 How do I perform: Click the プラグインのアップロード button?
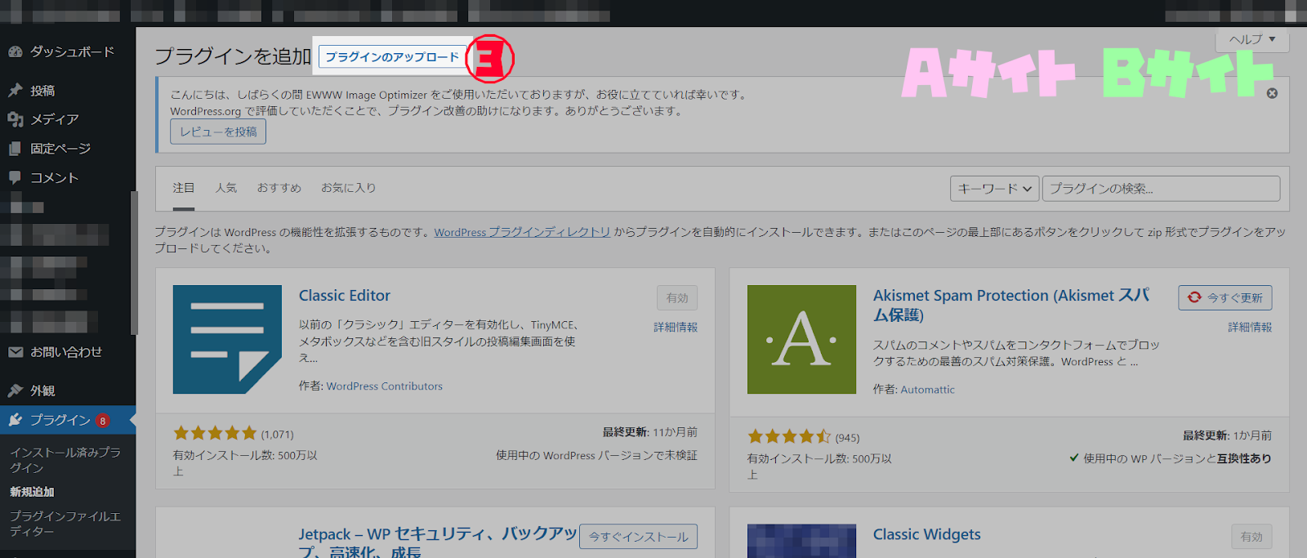(x=392, y=57)
